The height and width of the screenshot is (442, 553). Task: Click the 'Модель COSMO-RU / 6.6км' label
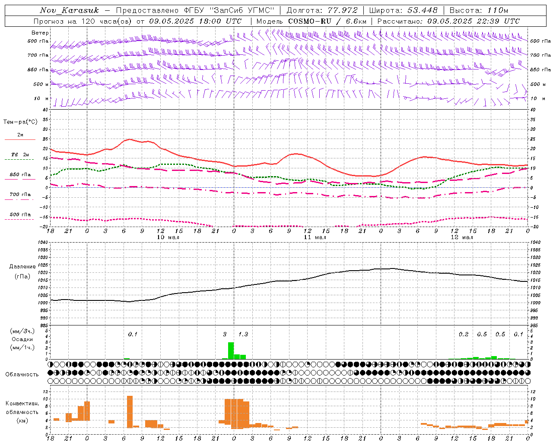coord(311,21)
